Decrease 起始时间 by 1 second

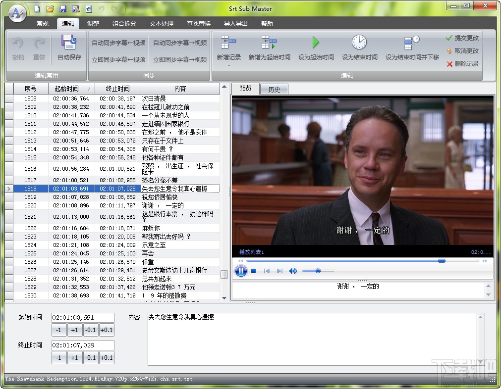[59, 330]
